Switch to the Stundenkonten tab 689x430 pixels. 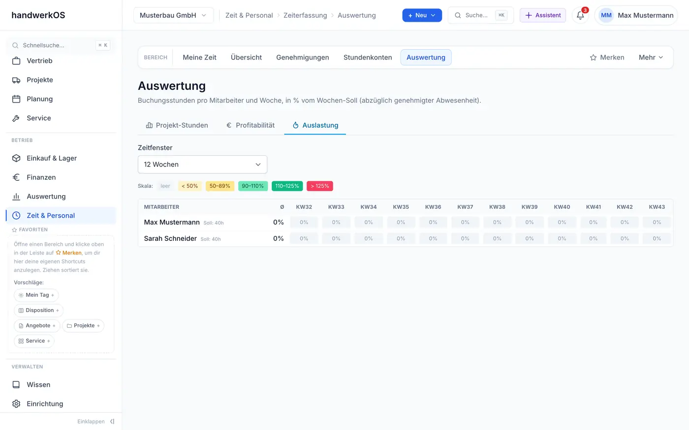pyautogui.click(x=368, y=57)
